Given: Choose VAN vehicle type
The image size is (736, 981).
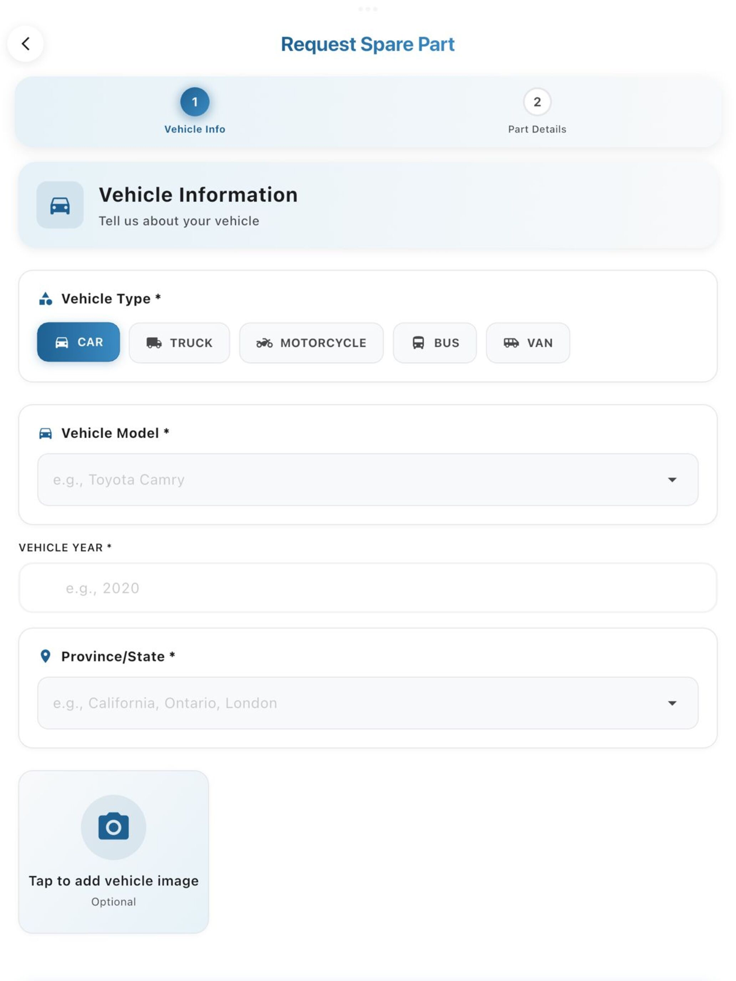Looking at the screenshot, I should point(528,343).
